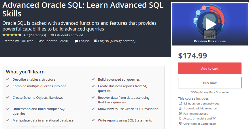Screen dimensions: 249x129
Task: Click the Certificate of Completion icon
Action: click(180, 124)
